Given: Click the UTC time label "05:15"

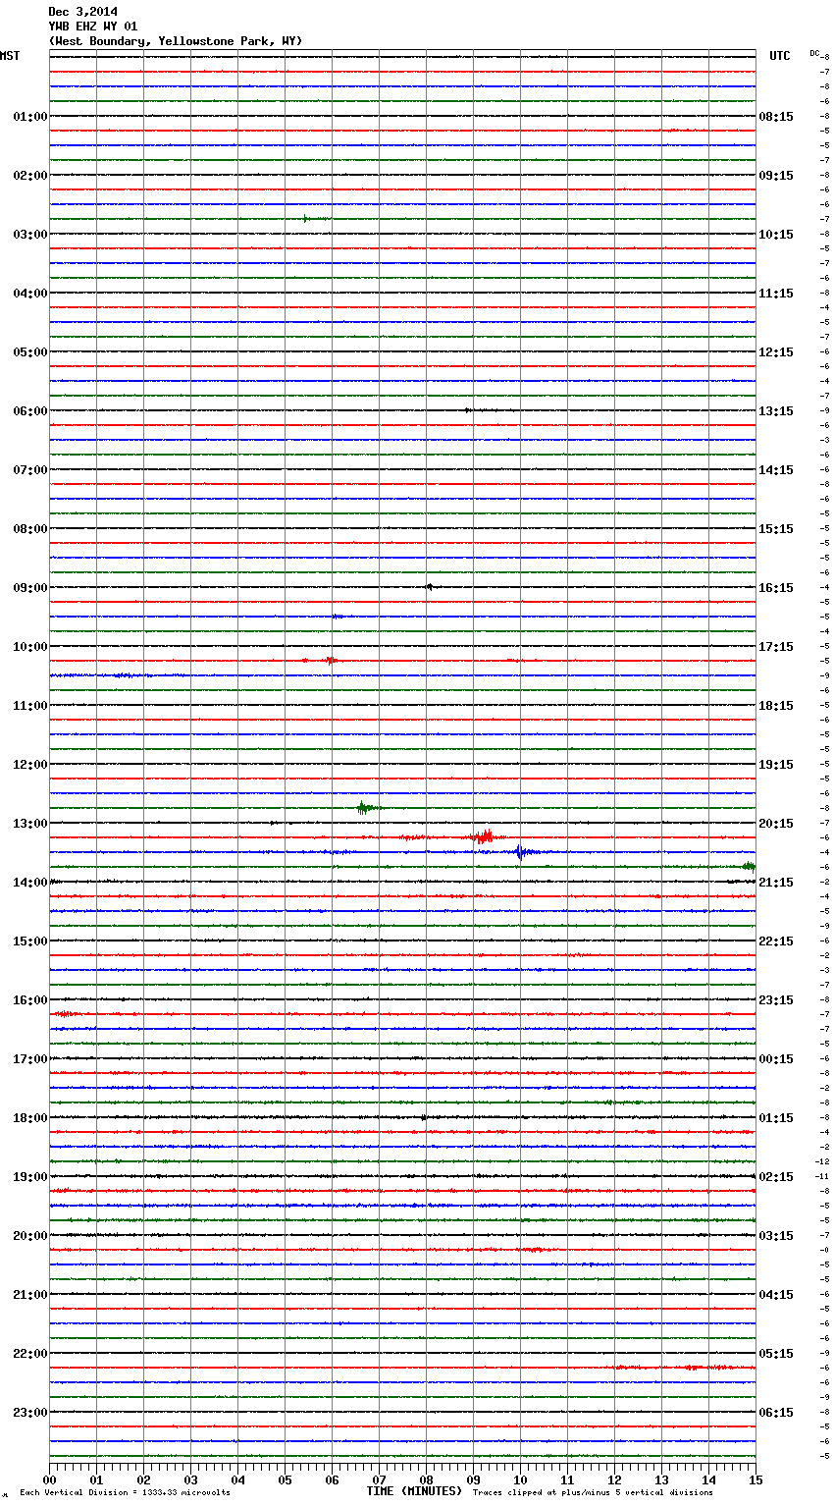Looking at the screenshot, I should tap(776, 1354).
